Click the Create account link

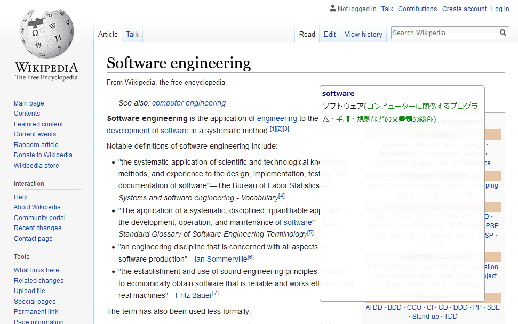coord(464,9)
